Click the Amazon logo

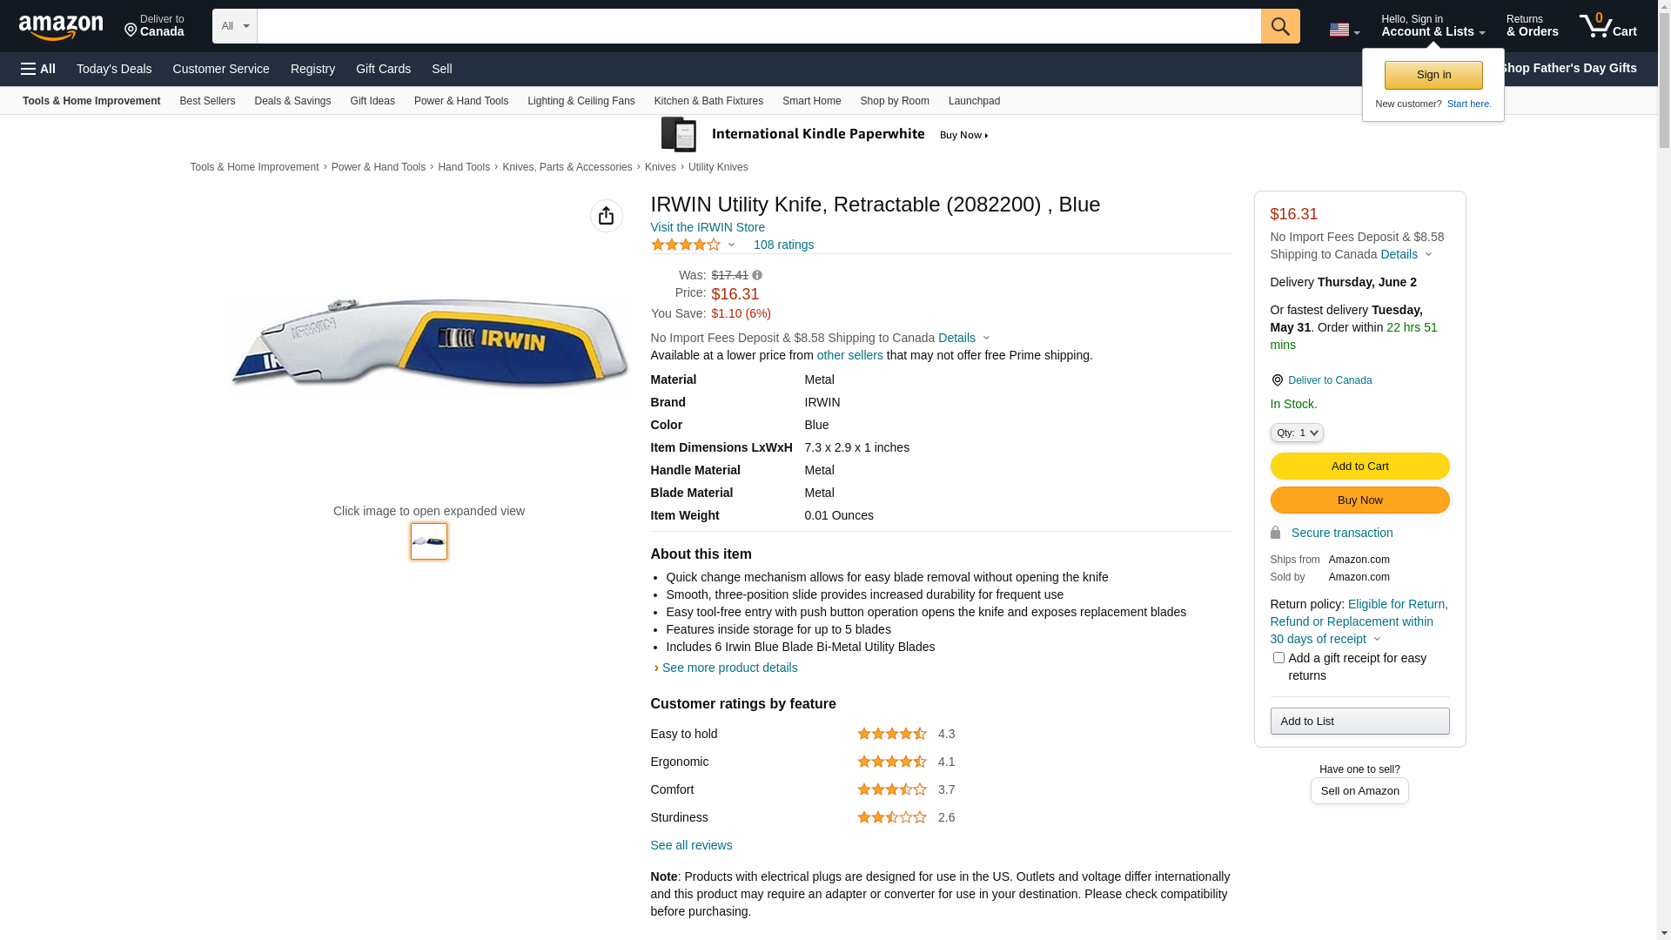(x=61, y=27)
